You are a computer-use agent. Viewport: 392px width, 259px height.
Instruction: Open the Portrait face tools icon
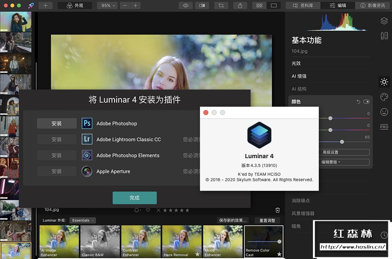point(384,112)
